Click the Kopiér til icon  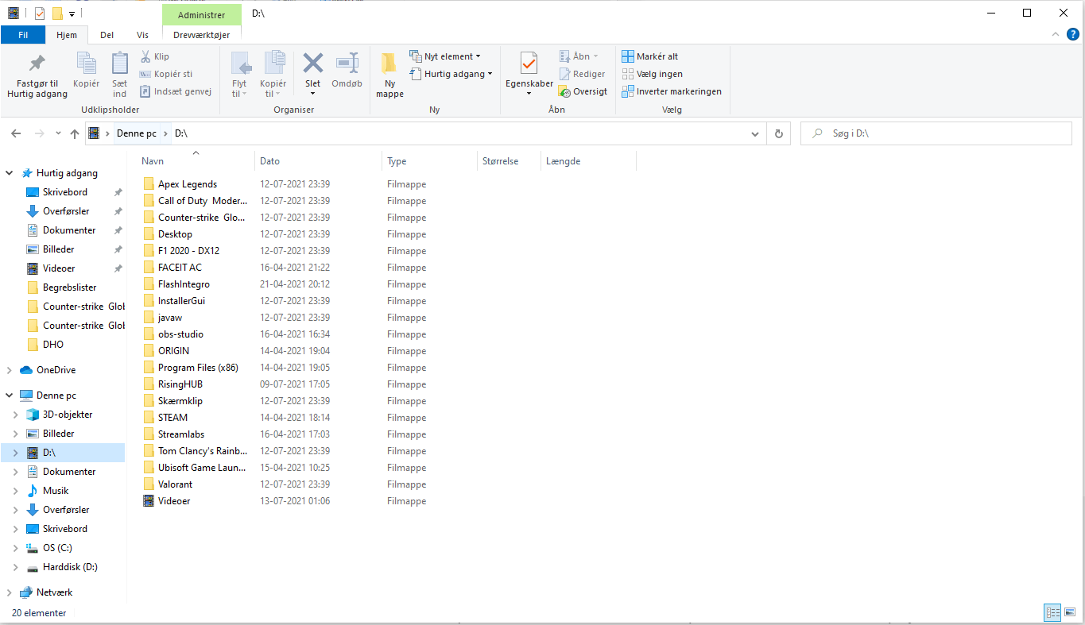click(273, 64)
